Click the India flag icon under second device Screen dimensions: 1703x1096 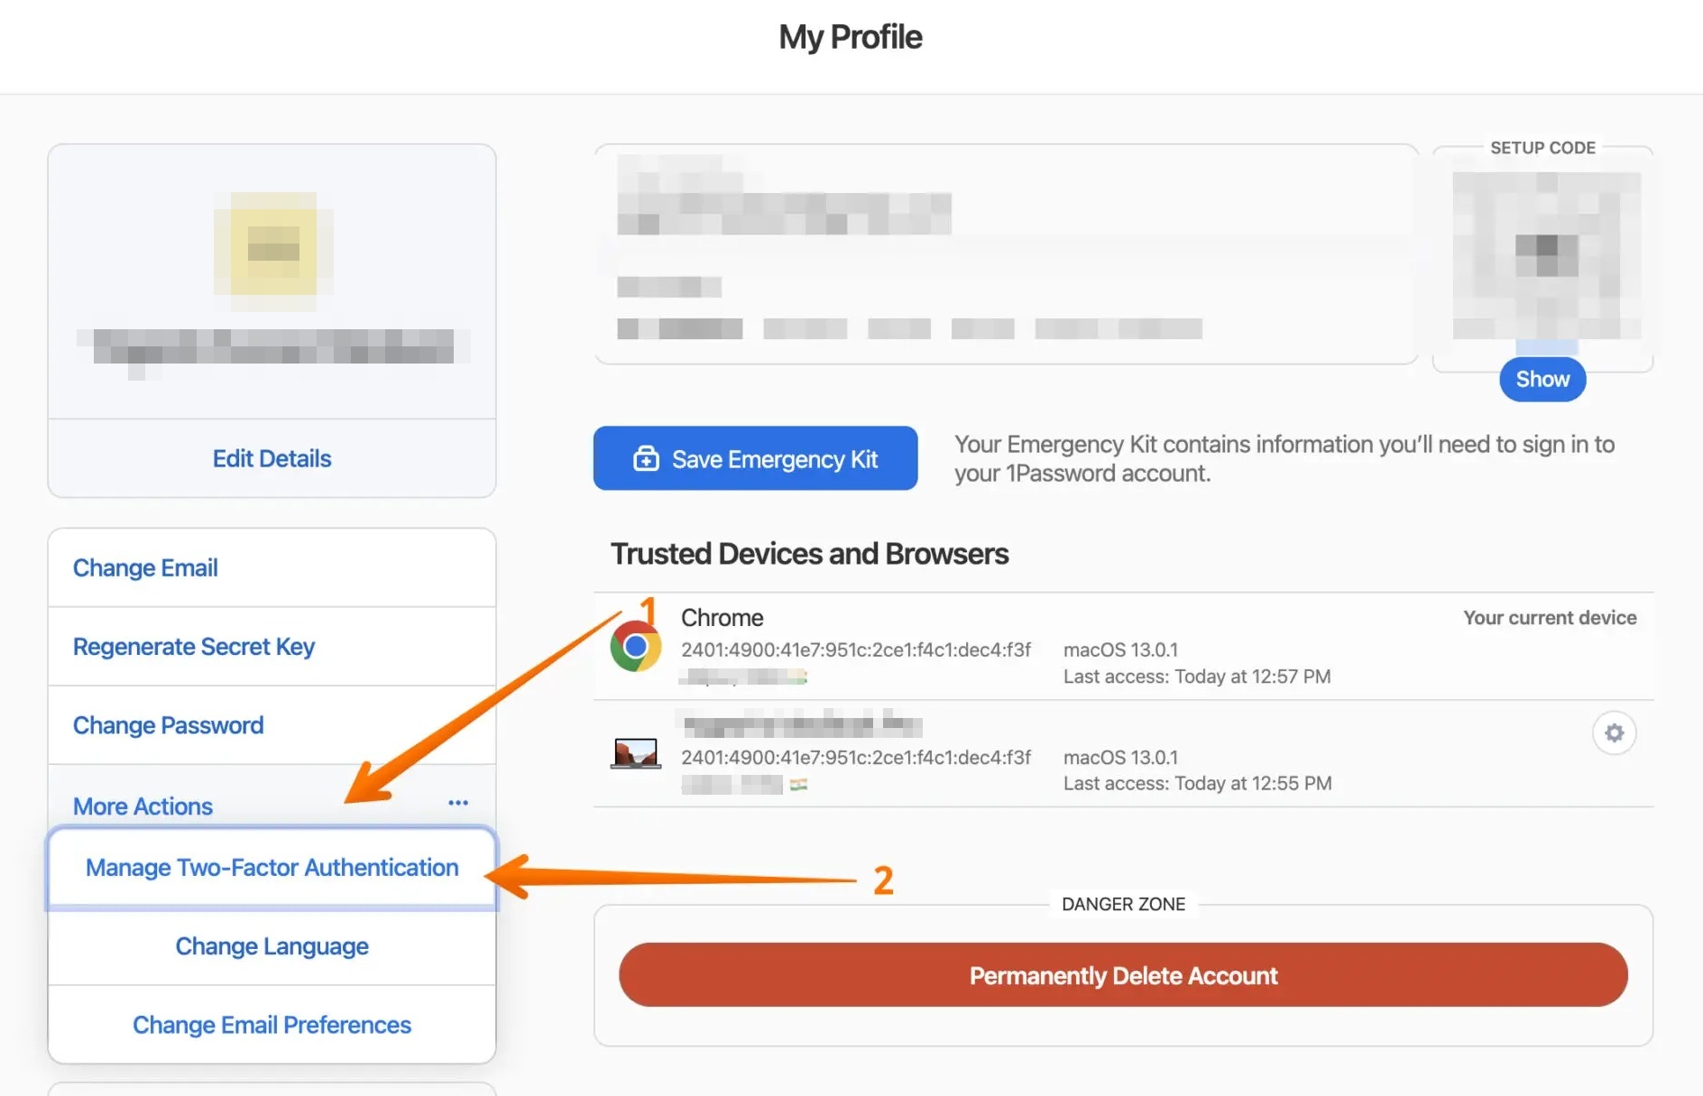[798, 785]
